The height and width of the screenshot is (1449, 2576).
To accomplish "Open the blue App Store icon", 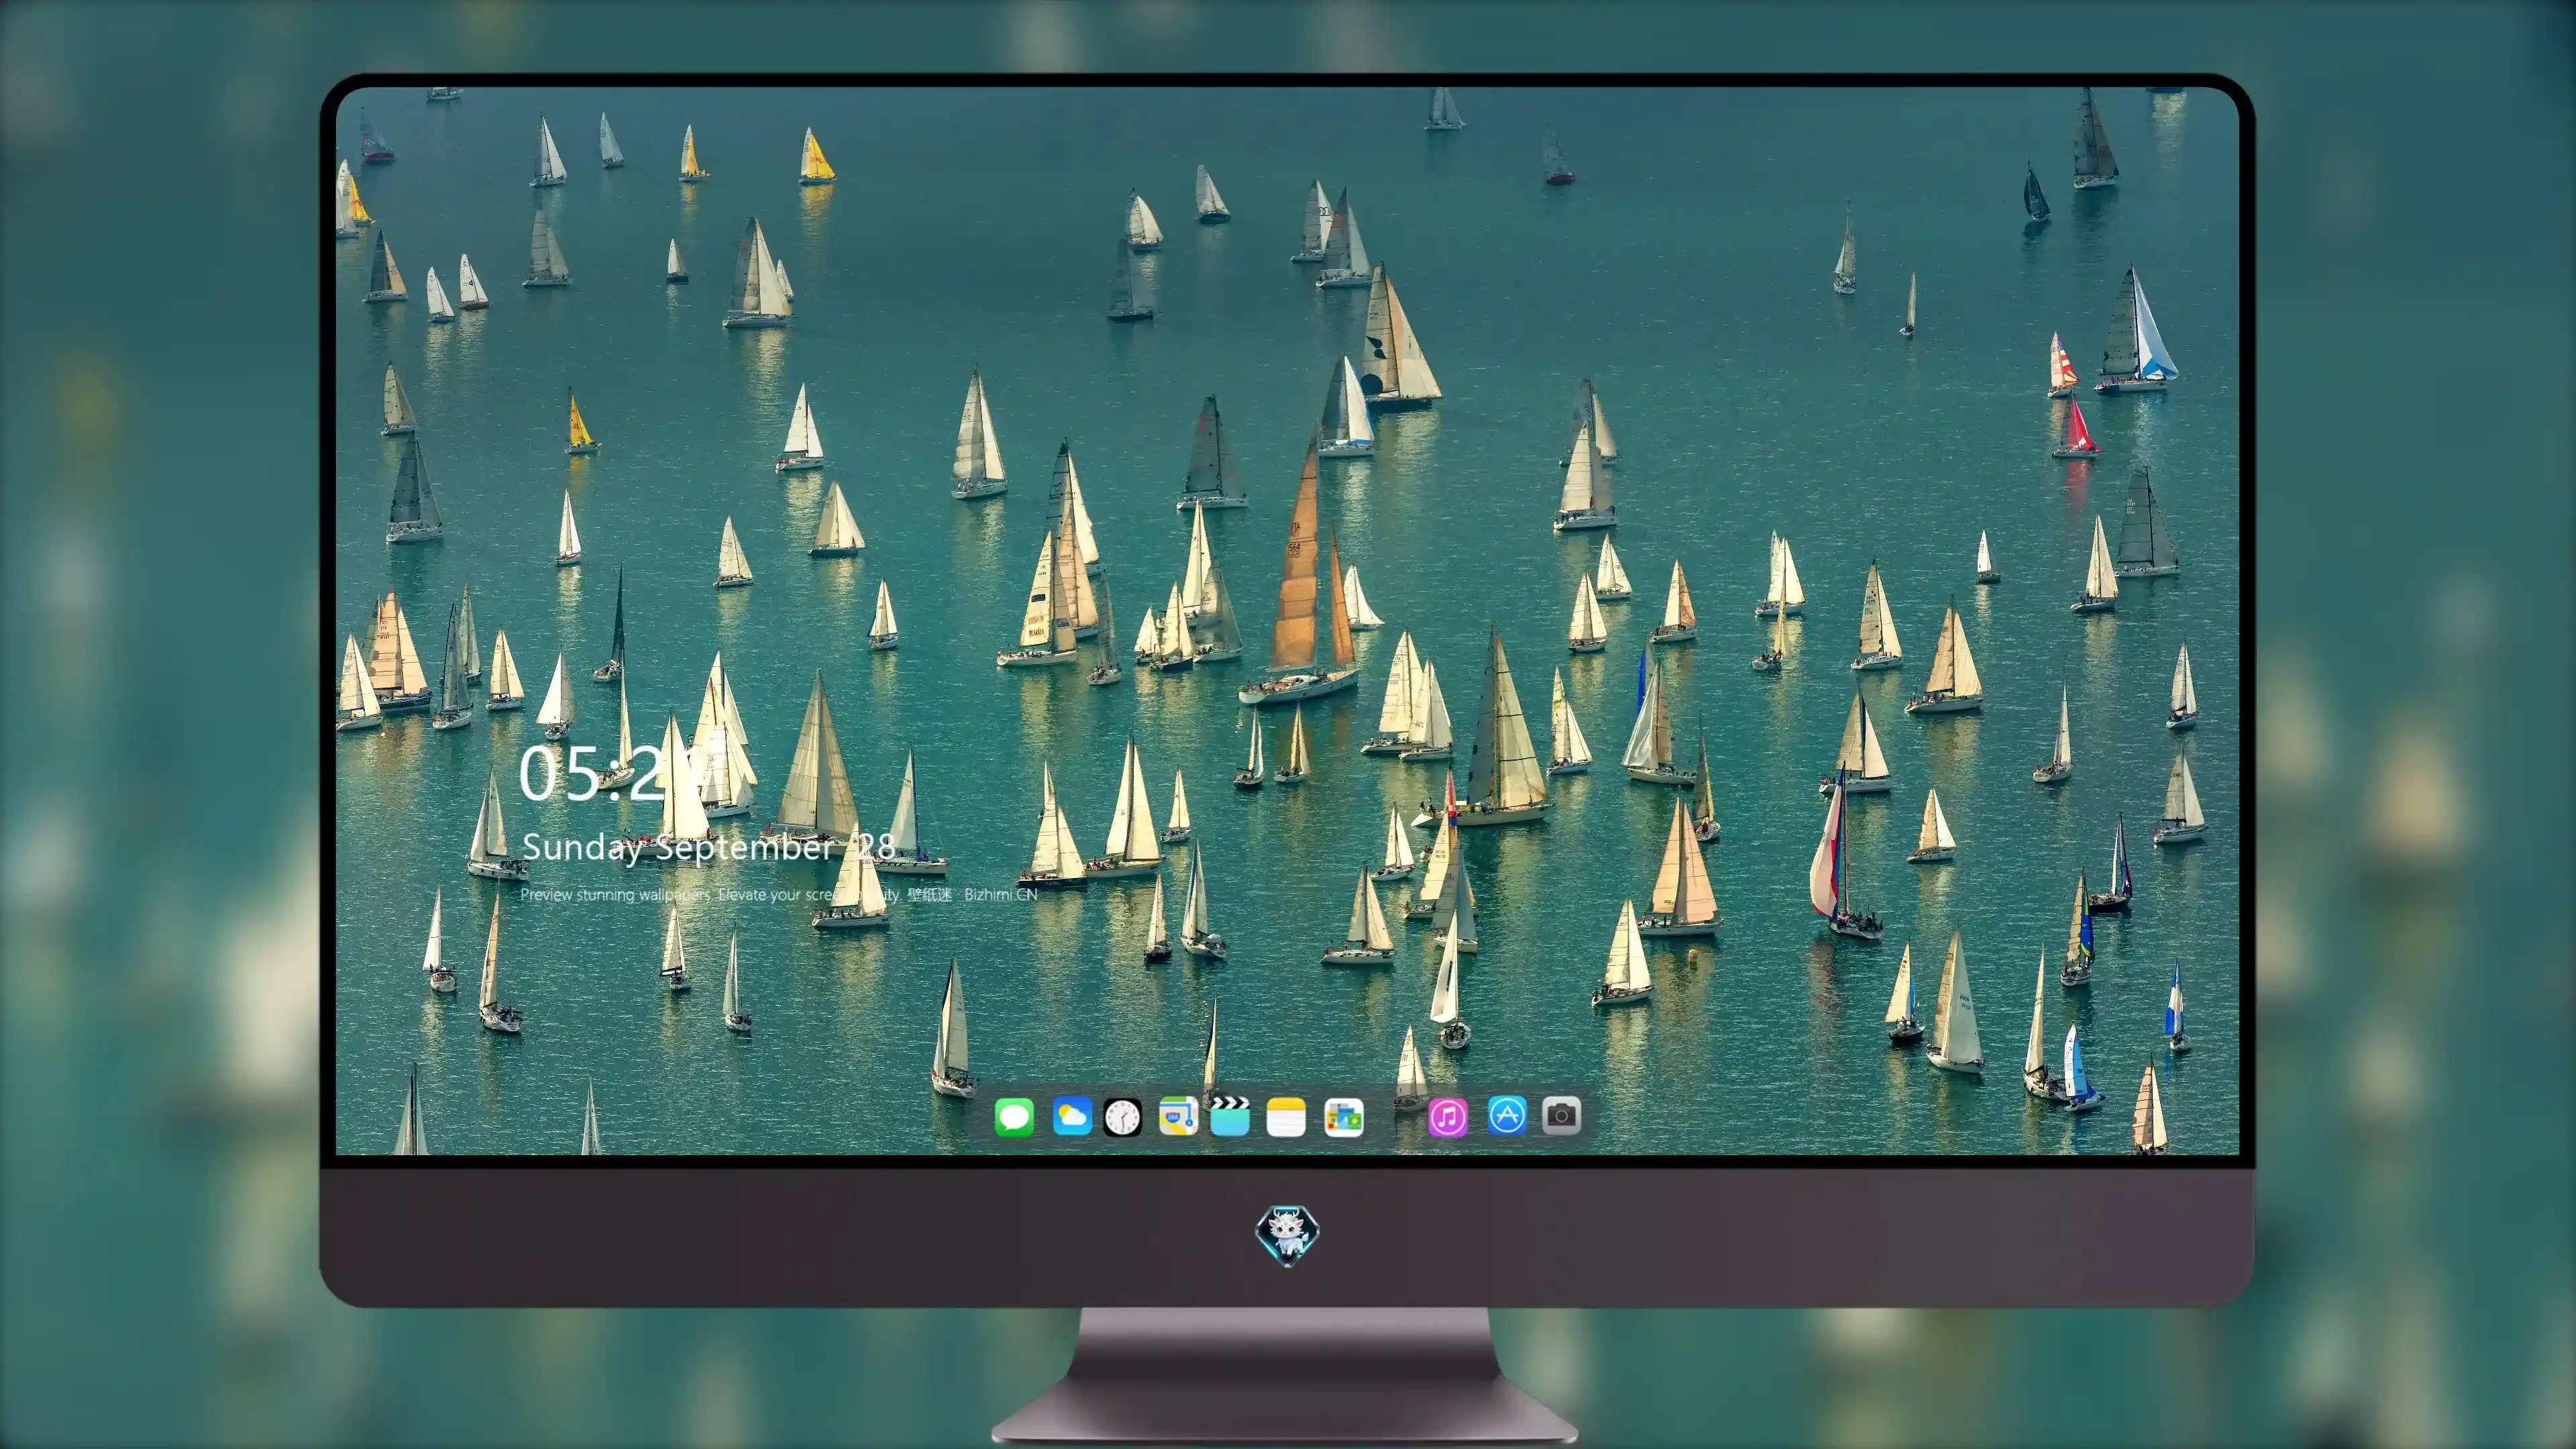I will [x=1507, y=1115].
